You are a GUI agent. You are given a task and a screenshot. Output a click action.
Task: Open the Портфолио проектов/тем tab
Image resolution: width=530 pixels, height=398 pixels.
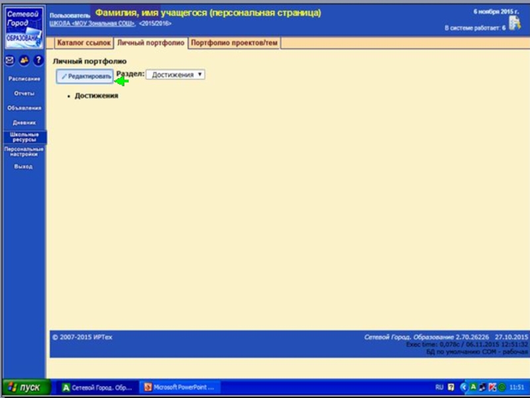[x=235, y=43]
